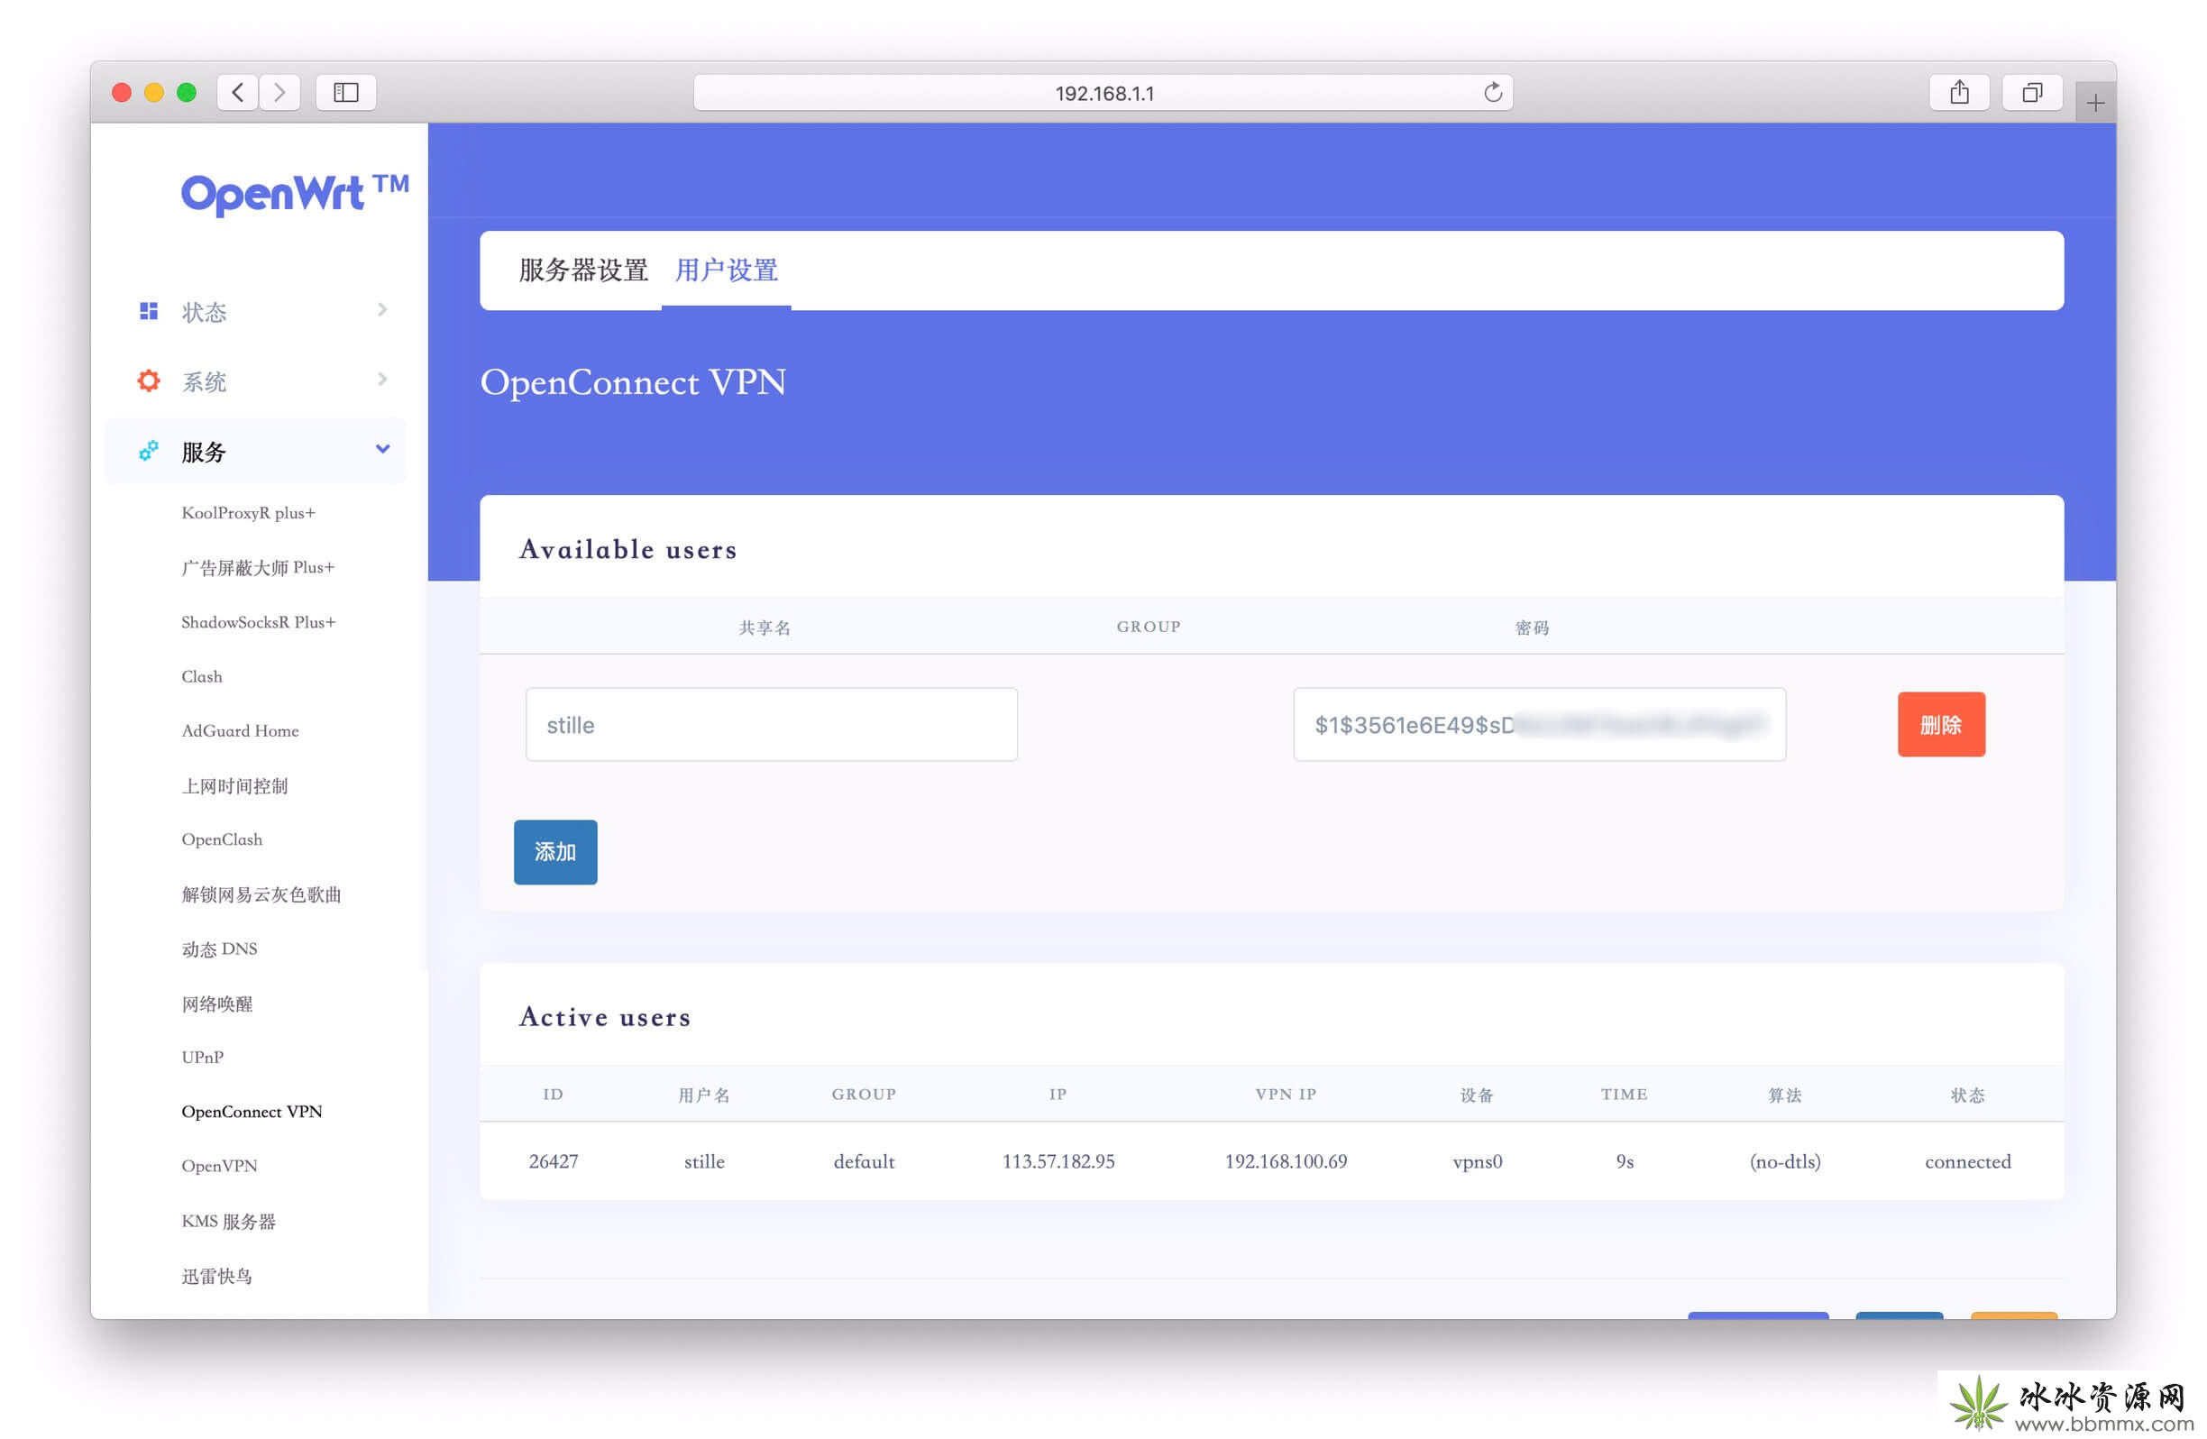
Task: Click the connected status cell
Action: pyautogui.click(x=1968, y=1162)
